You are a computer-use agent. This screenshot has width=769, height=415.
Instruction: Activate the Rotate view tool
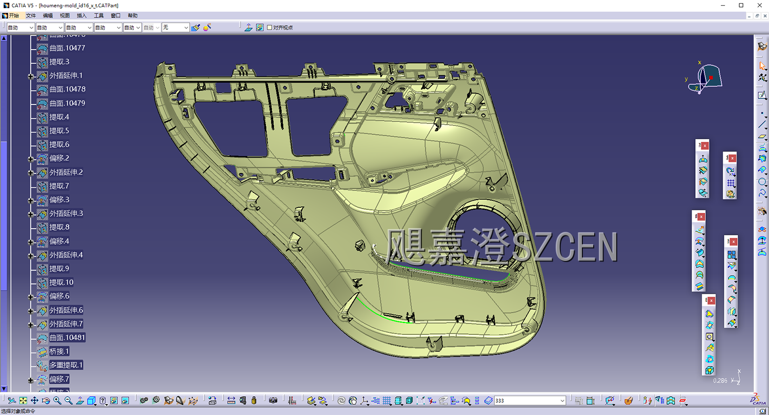46,400
